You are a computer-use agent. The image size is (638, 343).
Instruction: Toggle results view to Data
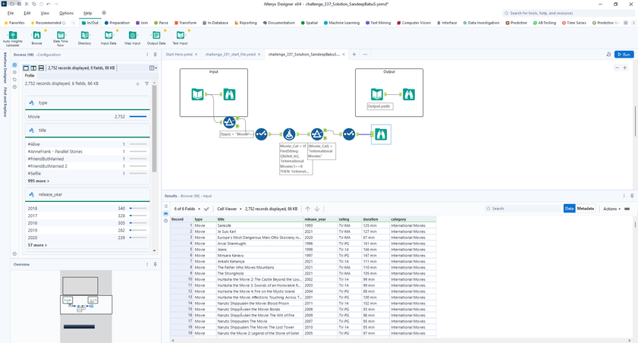coord(569,208)
